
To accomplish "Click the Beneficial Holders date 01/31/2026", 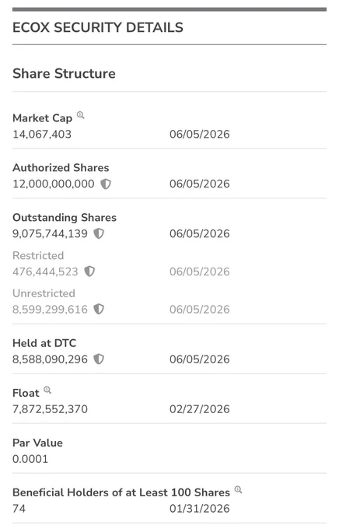I will (x=199, y=509).
